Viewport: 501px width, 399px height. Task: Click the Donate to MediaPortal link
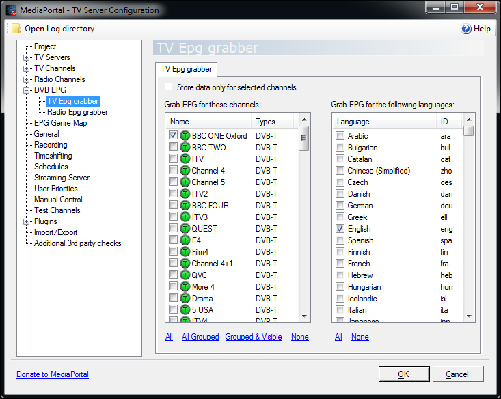[x=53, y=374]
